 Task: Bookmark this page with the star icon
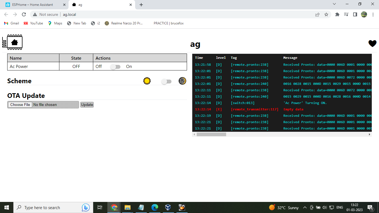click(326, 14)
